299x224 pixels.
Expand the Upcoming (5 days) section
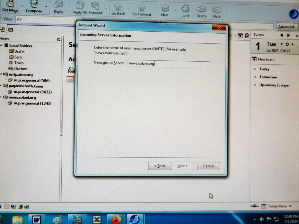tap(255, 85)
